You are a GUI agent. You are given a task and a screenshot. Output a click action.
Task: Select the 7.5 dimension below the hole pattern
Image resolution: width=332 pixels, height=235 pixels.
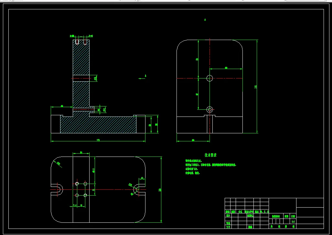[75, 205]
